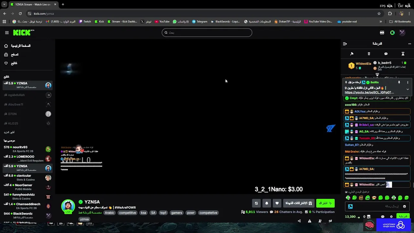This screenshot has height=233, width=414.
Task: Click the dashboard icon in Kick header
Action: click(x=382, y=33)
